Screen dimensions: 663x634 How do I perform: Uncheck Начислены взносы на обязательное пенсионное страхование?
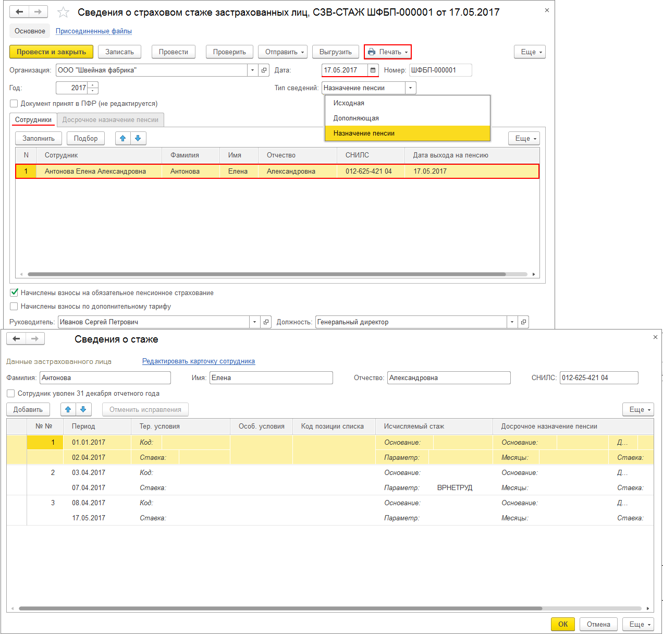14,293
